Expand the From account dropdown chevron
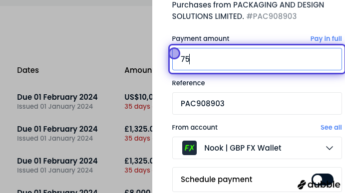345x193 pixels. (x=330, y=148)
